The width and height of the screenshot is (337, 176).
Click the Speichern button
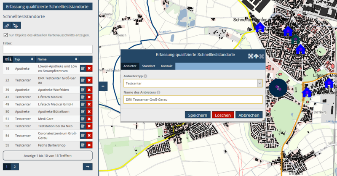coord(197,115)
